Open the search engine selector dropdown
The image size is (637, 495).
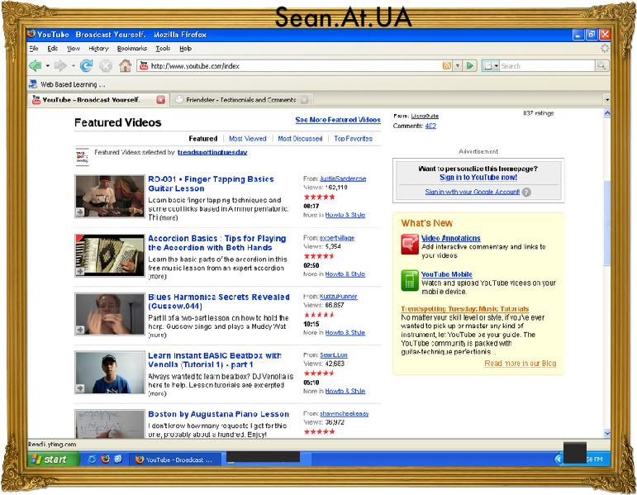[x=491, y=65]
